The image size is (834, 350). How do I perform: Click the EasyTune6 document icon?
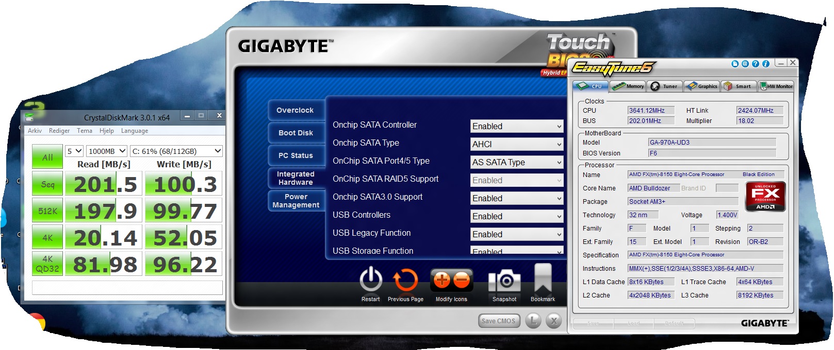(x=735, y=64)
